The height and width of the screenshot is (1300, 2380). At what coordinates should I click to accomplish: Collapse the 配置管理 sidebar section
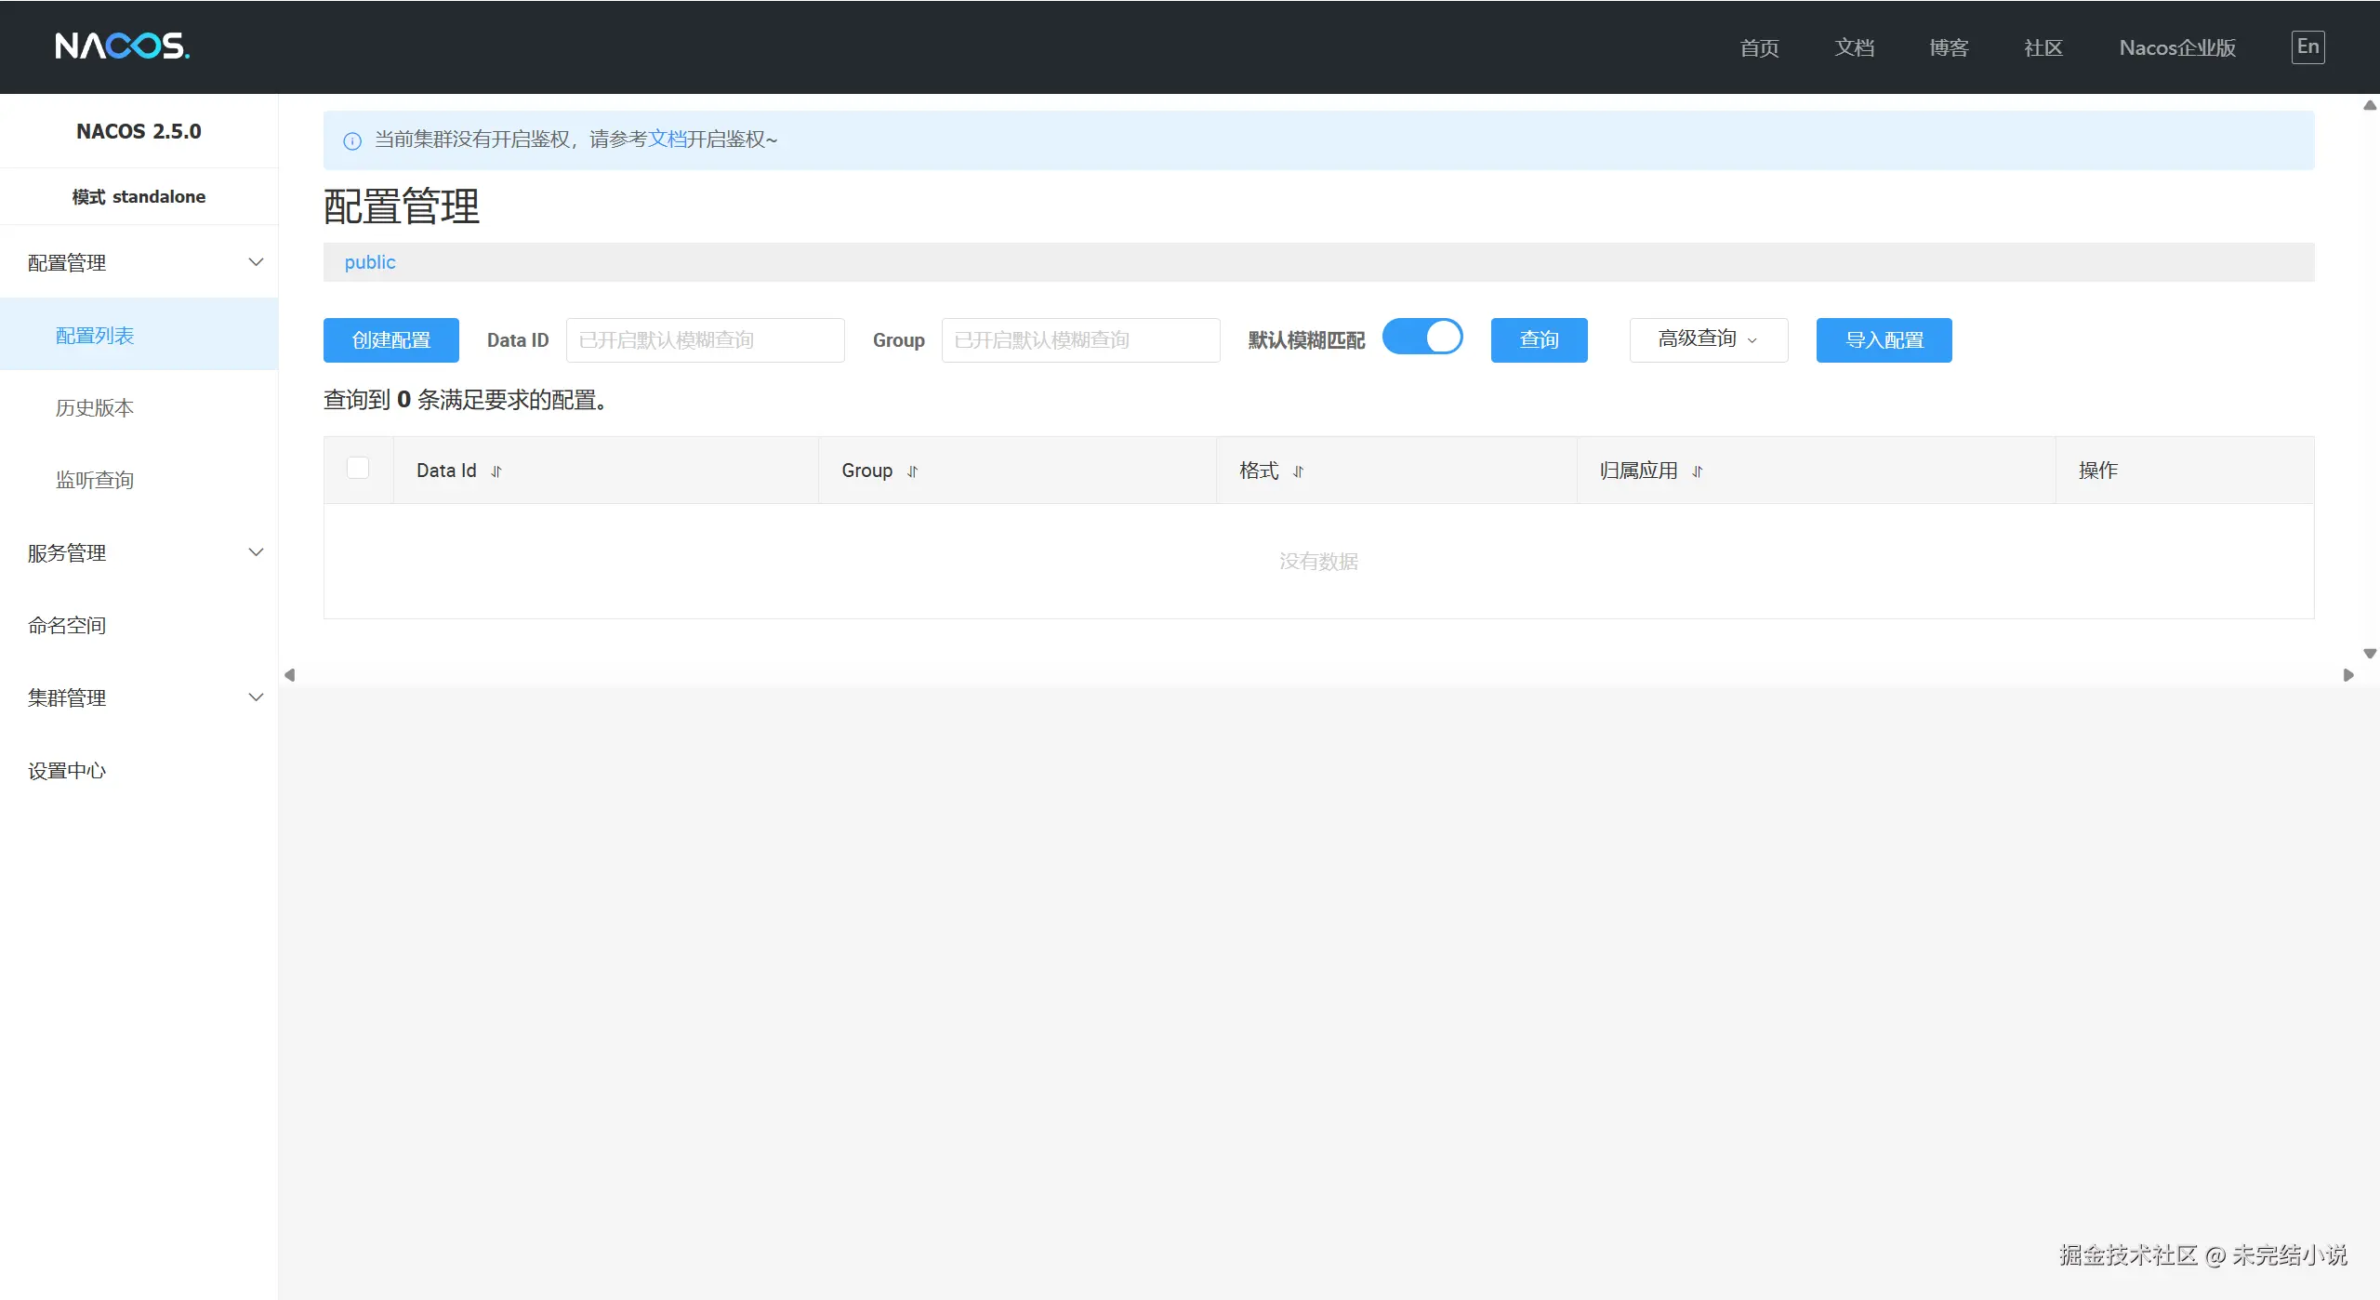(x=256, y=262)
